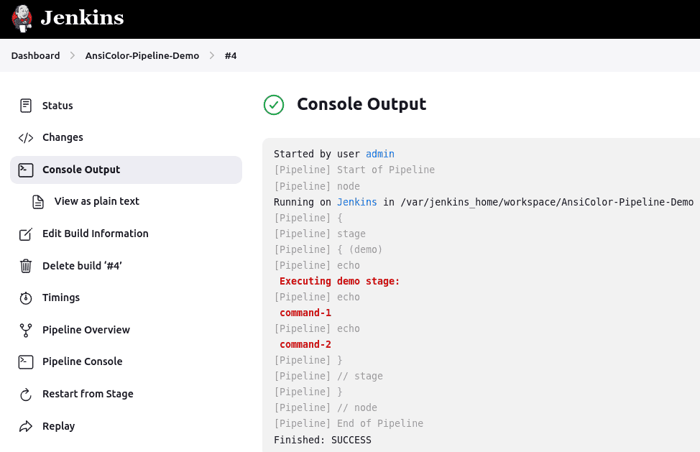Viewport: 700px width, 452px height.
Task: Click 'Started by user' text
Action: tap(316, 154)
